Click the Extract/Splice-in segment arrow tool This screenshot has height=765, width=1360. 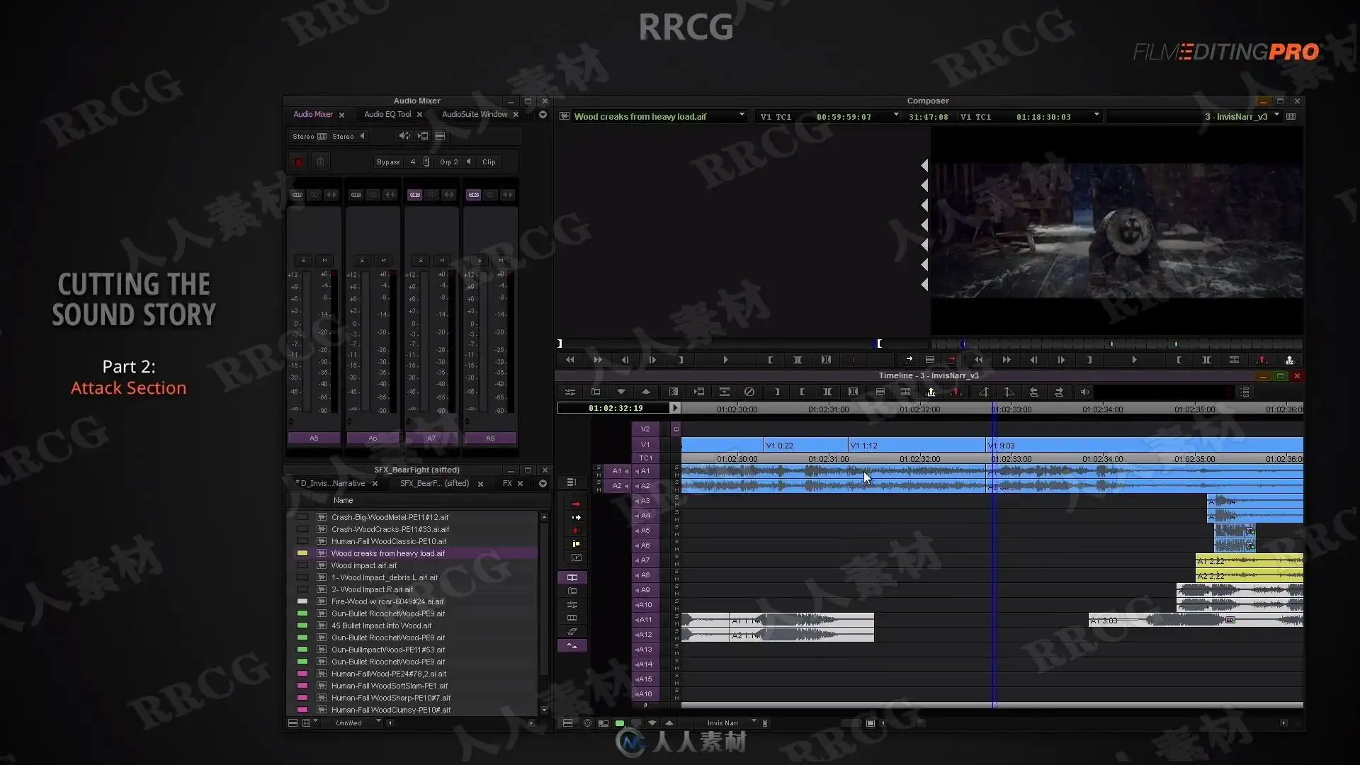coord(576,517)
